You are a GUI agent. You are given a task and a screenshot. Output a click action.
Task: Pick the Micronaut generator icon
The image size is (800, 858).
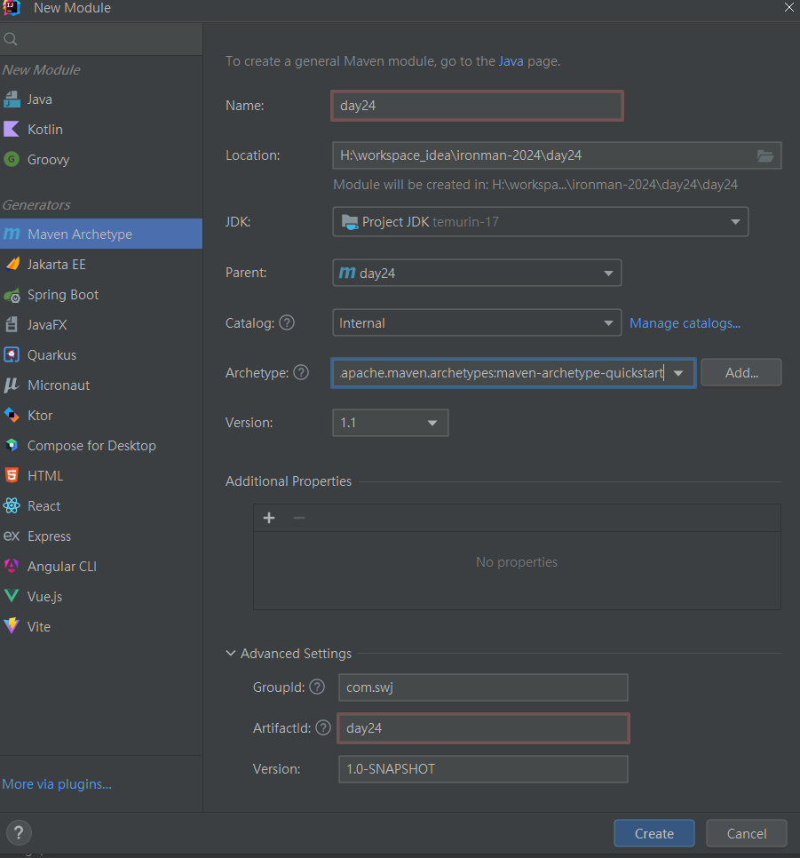[x=12, y=385]
